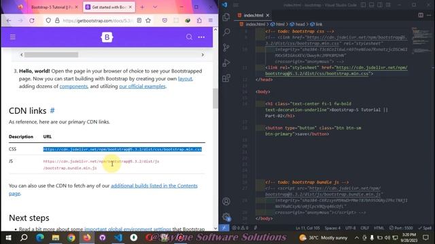Image resolution: width=435 pixels, height=244 pixels.
Task: Click the Split Editor icon
Action: tap(421, 15)
